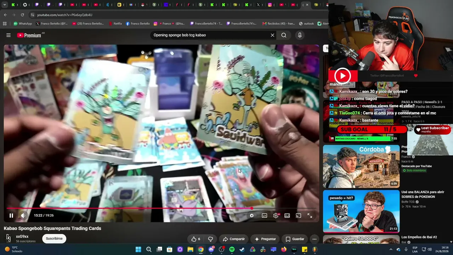Toggle autoplay switch in the player
453x255 pixels.
coord(252,215)
